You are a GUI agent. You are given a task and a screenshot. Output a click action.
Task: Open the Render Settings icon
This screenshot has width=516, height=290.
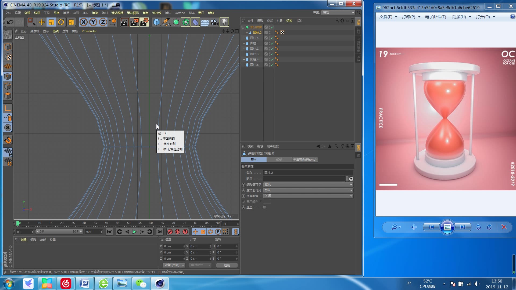point(144,22)
